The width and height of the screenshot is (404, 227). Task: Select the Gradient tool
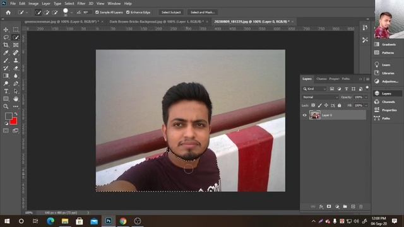(x=6, y=76)
